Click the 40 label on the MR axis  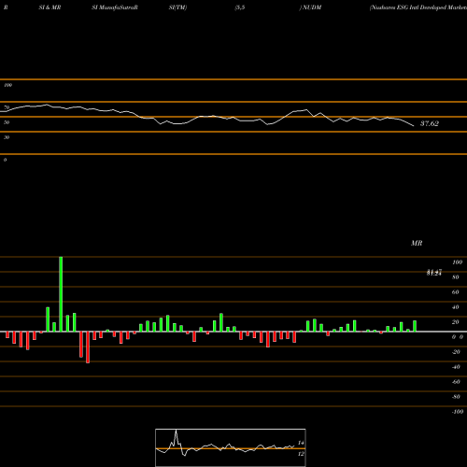point(456,307)
